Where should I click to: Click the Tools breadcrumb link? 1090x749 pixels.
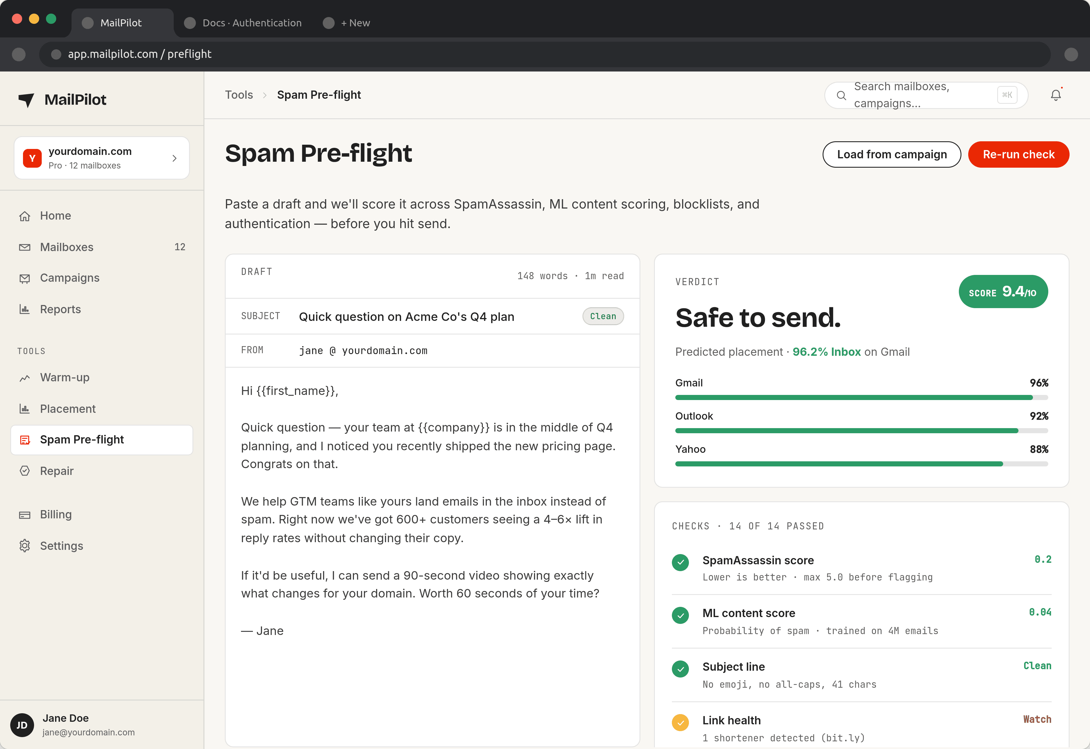pos(238,95)
